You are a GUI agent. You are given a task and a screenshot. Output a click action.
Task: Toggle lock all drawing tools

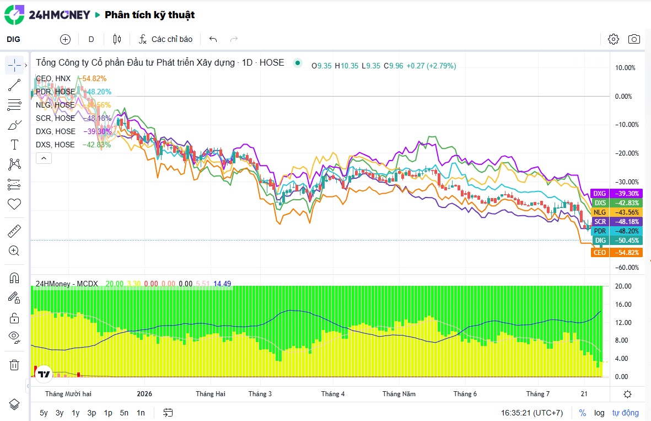click(14, 318)
